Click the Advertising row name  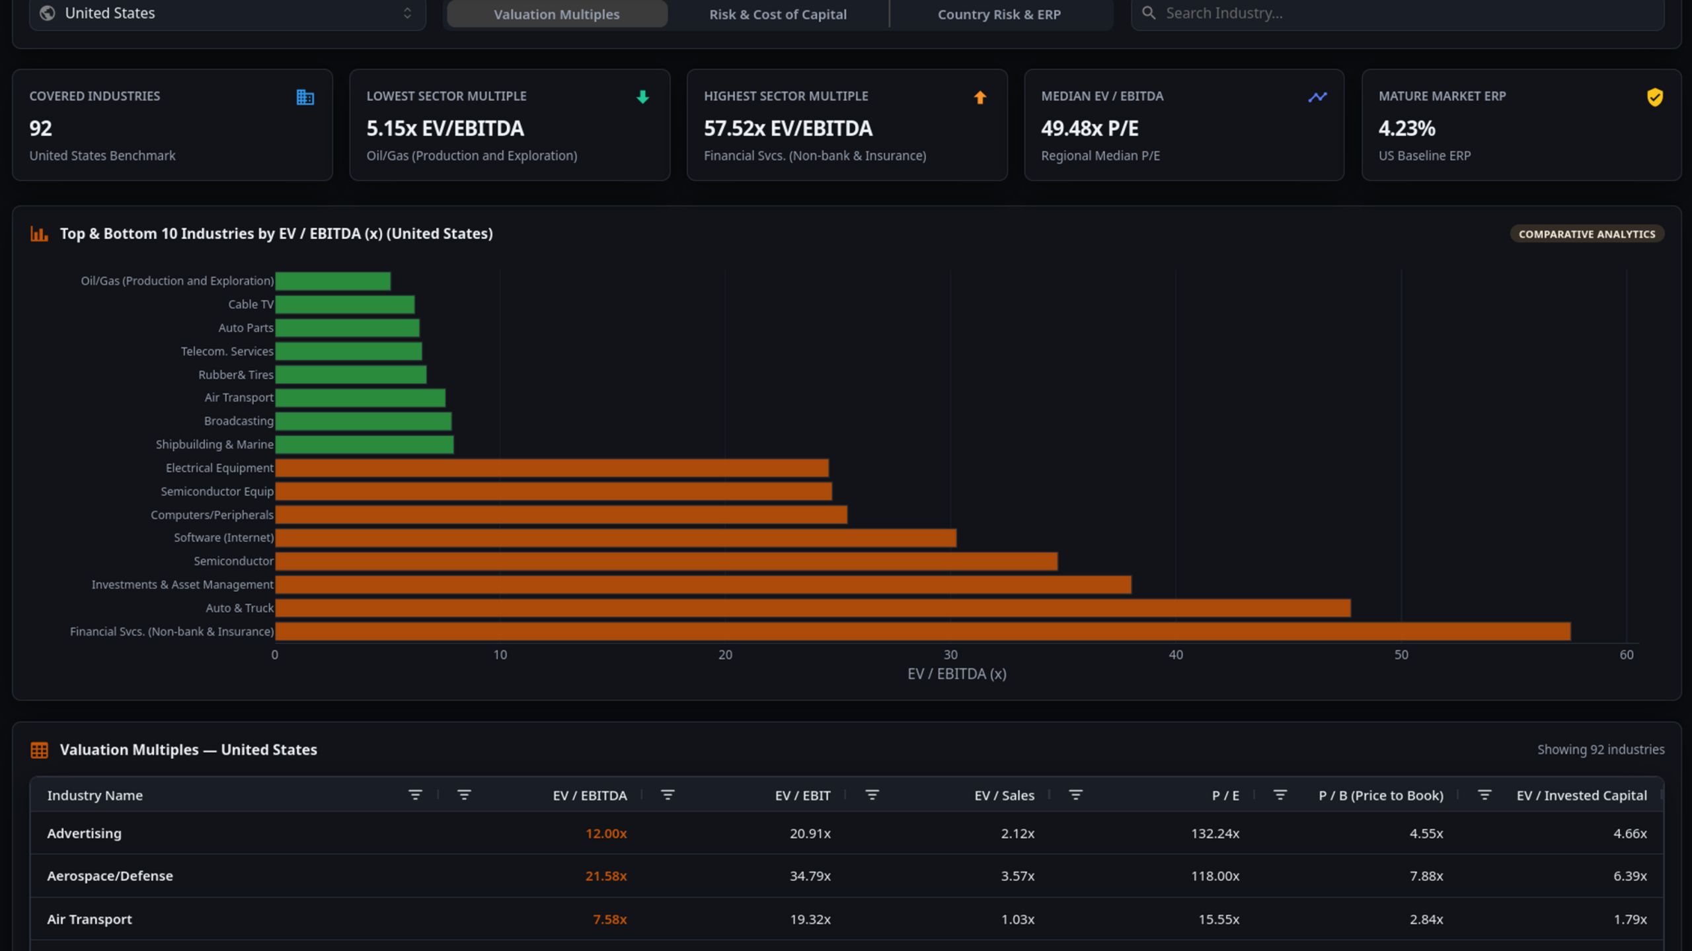point(84,833)
